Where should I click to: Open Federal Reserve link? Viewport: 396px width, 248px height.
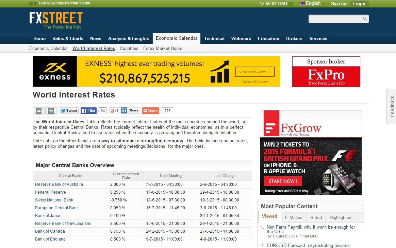pyautogui.click(x=50, y=192)
